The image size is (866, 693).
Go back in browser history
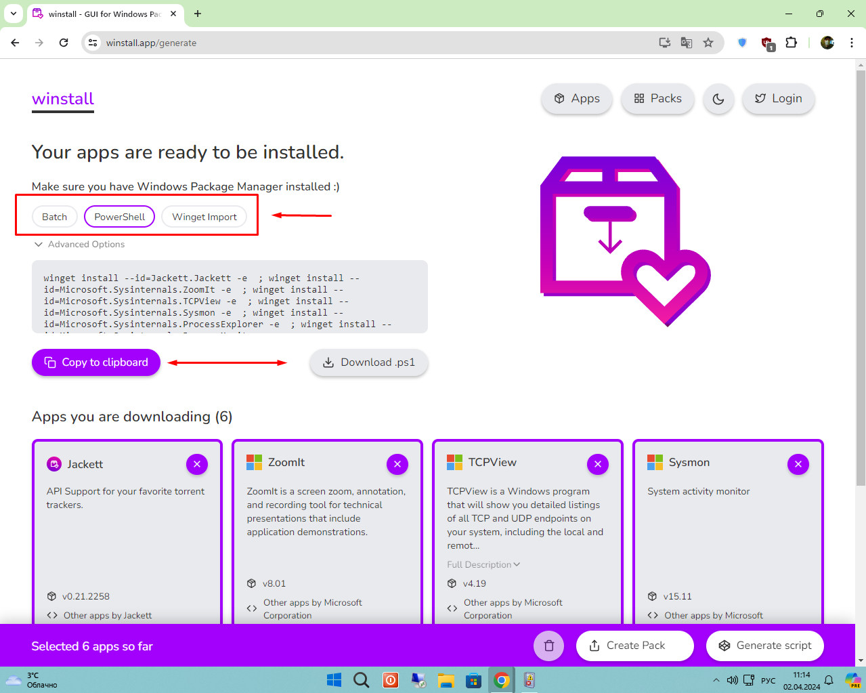[15, 43]
